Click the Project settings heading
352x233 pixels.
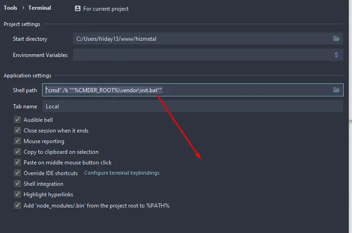(x=22, y=24)
